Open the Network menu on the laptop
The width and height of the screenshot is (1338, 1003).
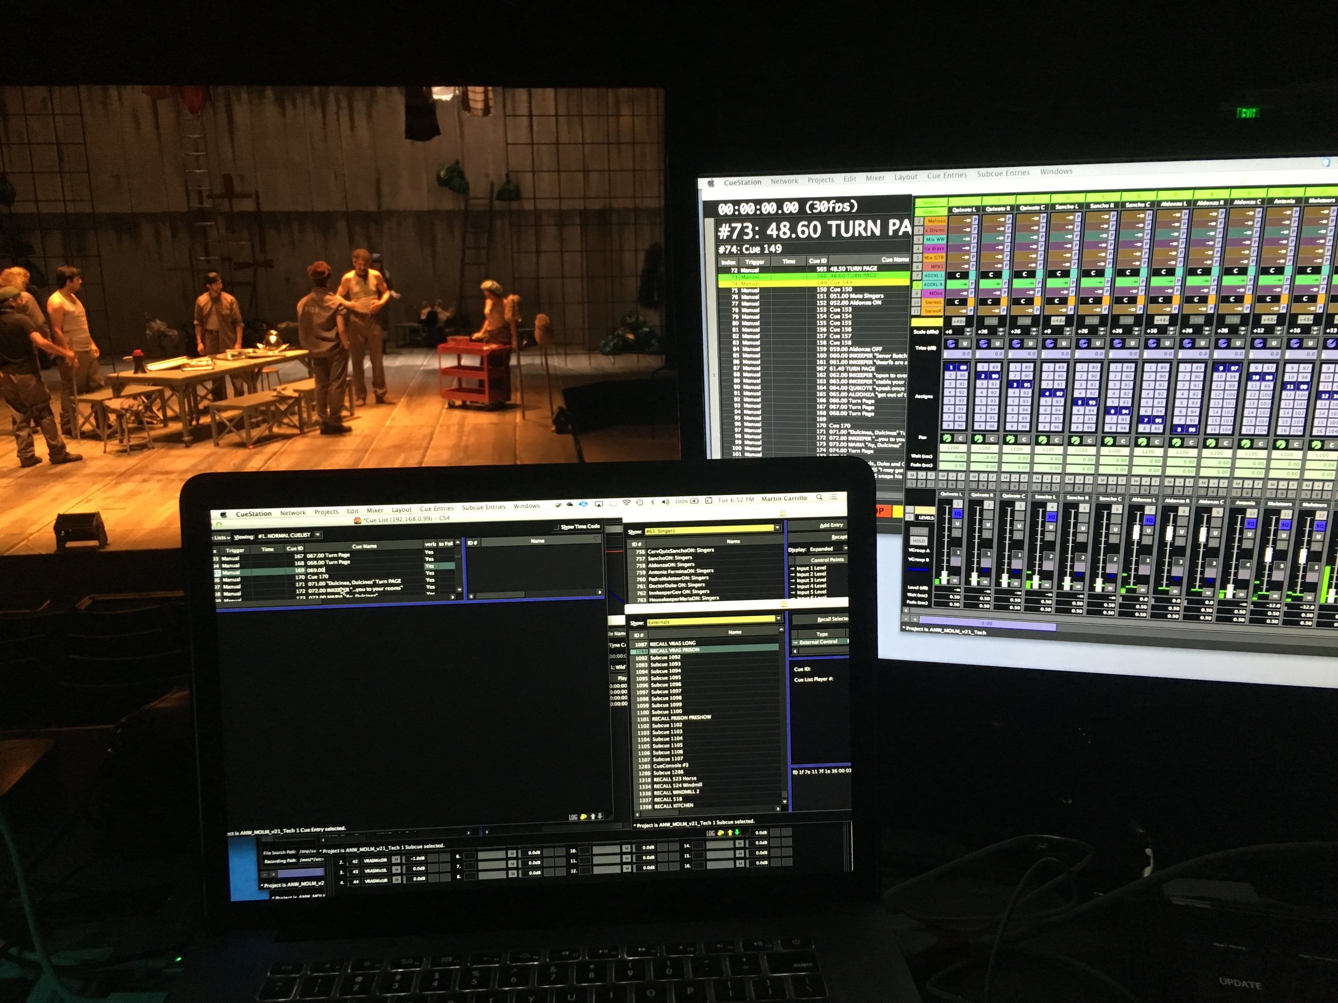pos(293,512)
